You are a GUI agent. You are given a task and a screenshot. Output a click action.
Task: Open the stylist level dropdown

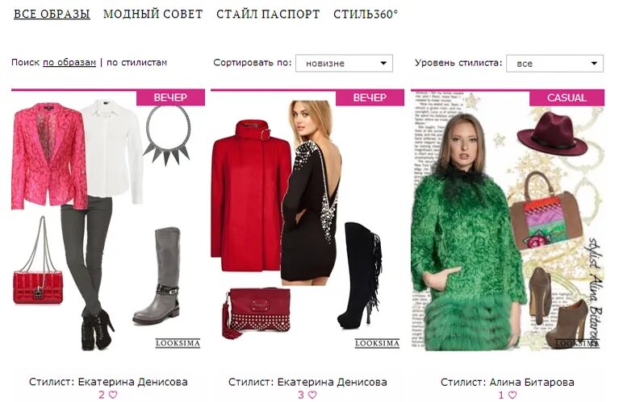click(554, 64)
